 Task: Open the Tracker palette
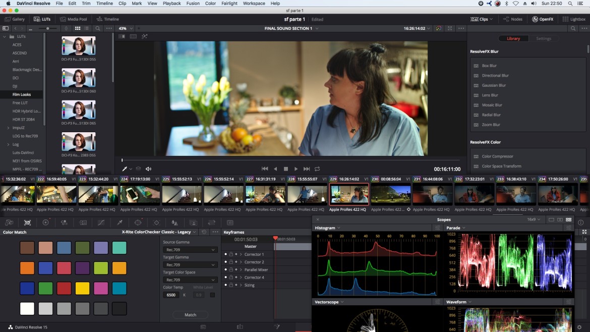click(x=156, y=223)
